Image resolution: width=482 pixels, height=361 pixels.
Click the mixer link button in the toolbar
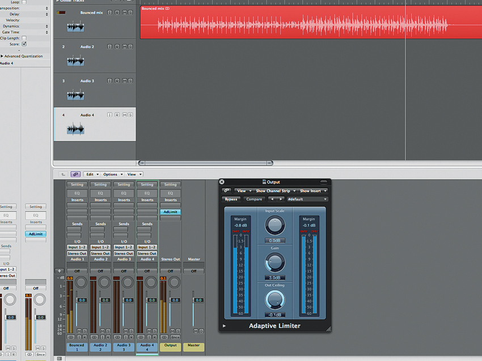[x=75, y=174]
